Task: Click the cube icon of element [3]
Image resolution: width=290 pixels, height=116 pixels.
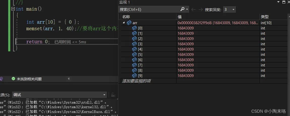Action: point(134,44)
